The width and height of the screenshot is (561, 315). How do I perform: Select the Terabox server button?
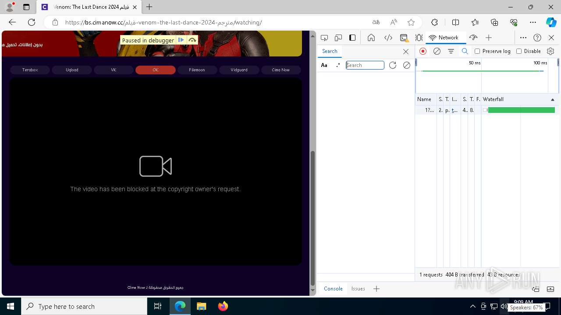(x=30, y=70)
